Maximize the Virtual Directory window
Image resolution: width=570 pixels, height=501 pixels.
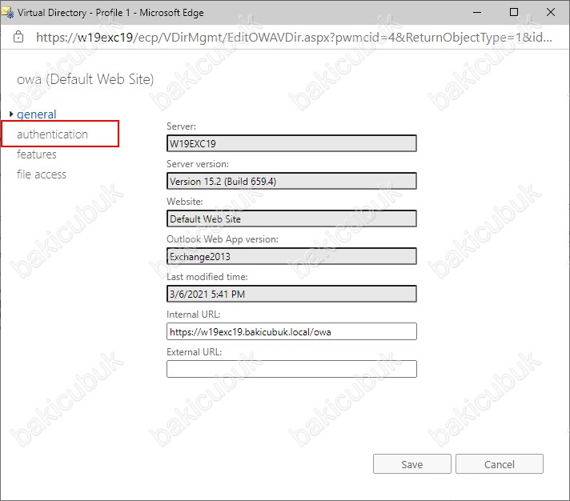514,12
